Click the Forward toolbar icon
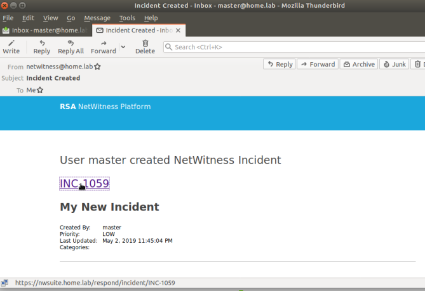 point(103,47)
